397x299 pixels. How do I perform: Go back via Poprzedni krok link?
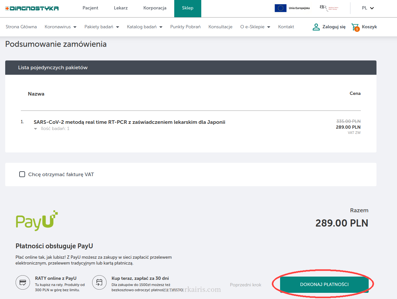246,285
